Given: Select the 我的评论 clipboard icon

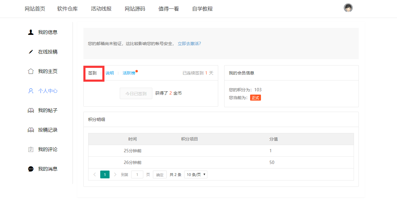Looking at the screenshot, I should point(30,149).
